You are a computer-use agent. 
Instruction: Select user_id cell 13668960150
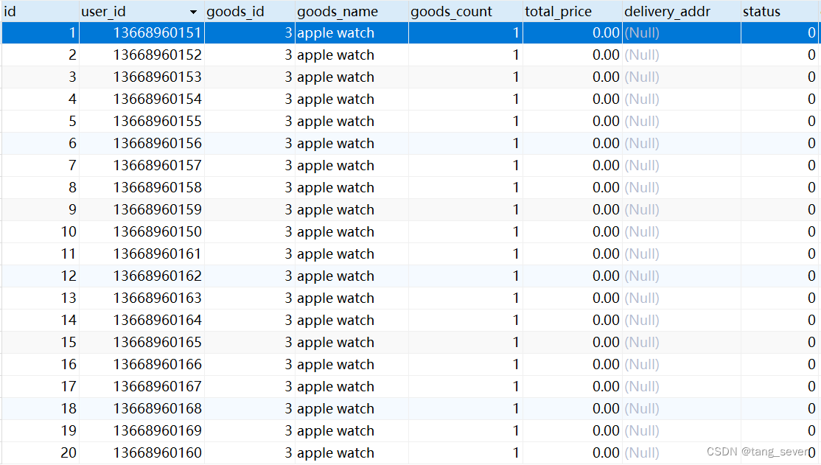pos(142,231)
